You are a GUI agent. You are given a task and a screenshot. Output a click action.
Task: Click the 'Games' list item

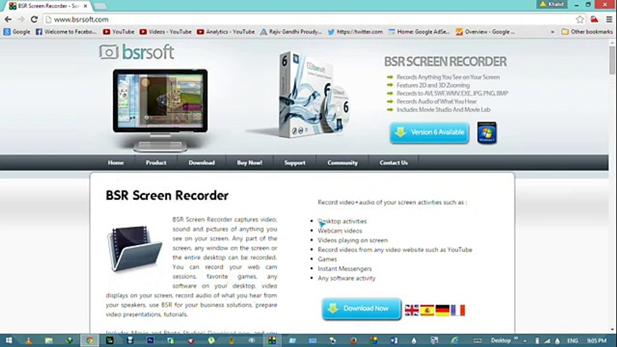click(327, 259)
